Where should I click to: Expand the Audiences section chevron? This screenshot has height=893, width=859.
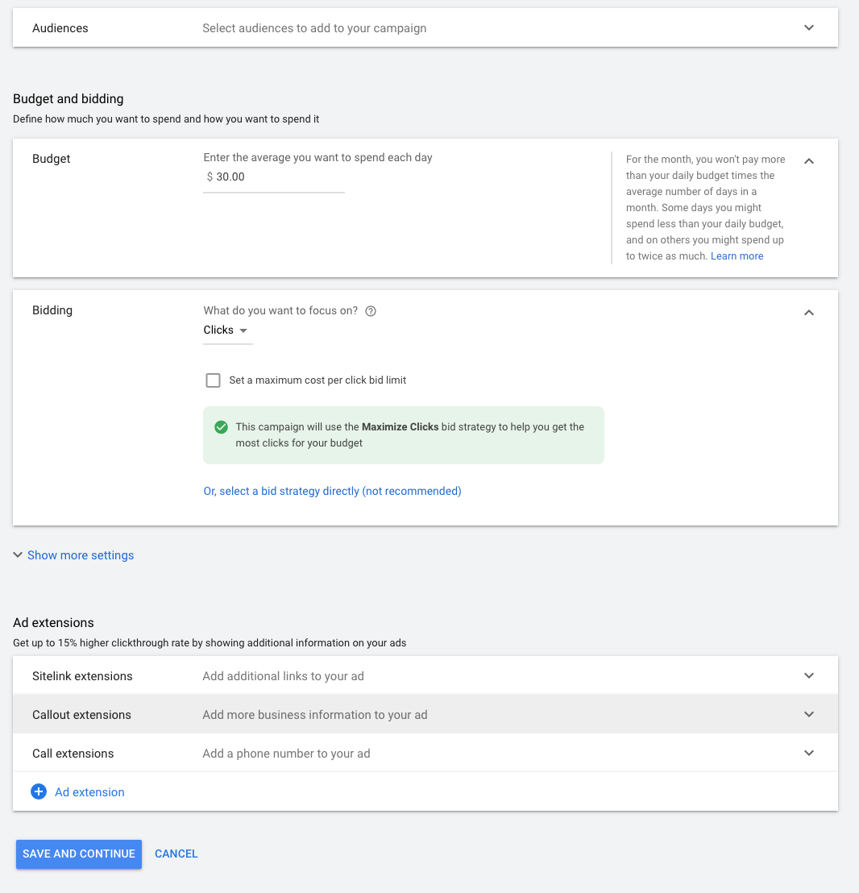pyautogui.click(x=809, y=28)
